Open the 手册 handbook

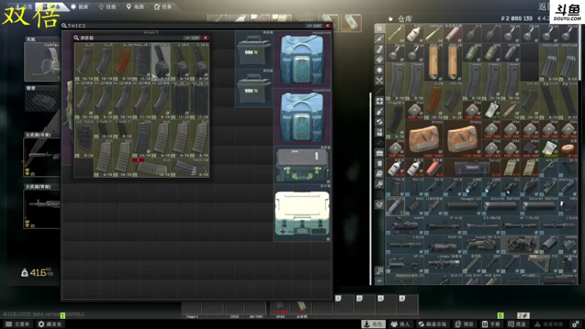pos(491,324)
